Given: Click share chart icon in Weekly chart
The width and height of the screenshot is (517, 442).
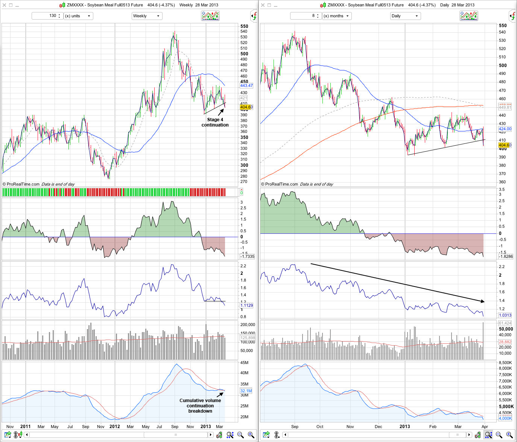Looking at the screenshot, I should [x=8, y=435].
